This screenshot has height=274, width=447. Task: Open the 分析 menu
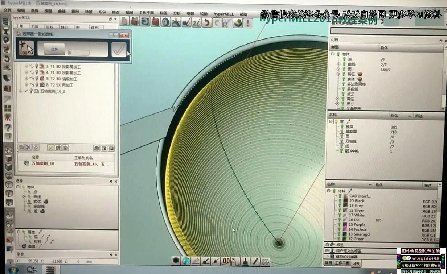click(177, 13)
